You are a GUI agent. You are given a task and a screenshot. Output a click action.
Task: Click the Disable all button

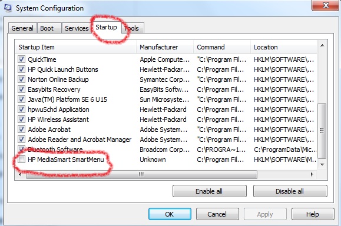[x=290, y=191]
